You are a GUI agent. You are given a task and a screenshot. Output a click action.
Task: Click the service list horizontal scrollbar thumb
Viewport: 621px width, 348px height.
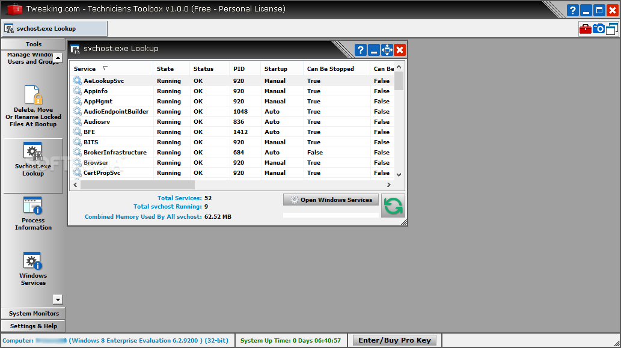138,185
